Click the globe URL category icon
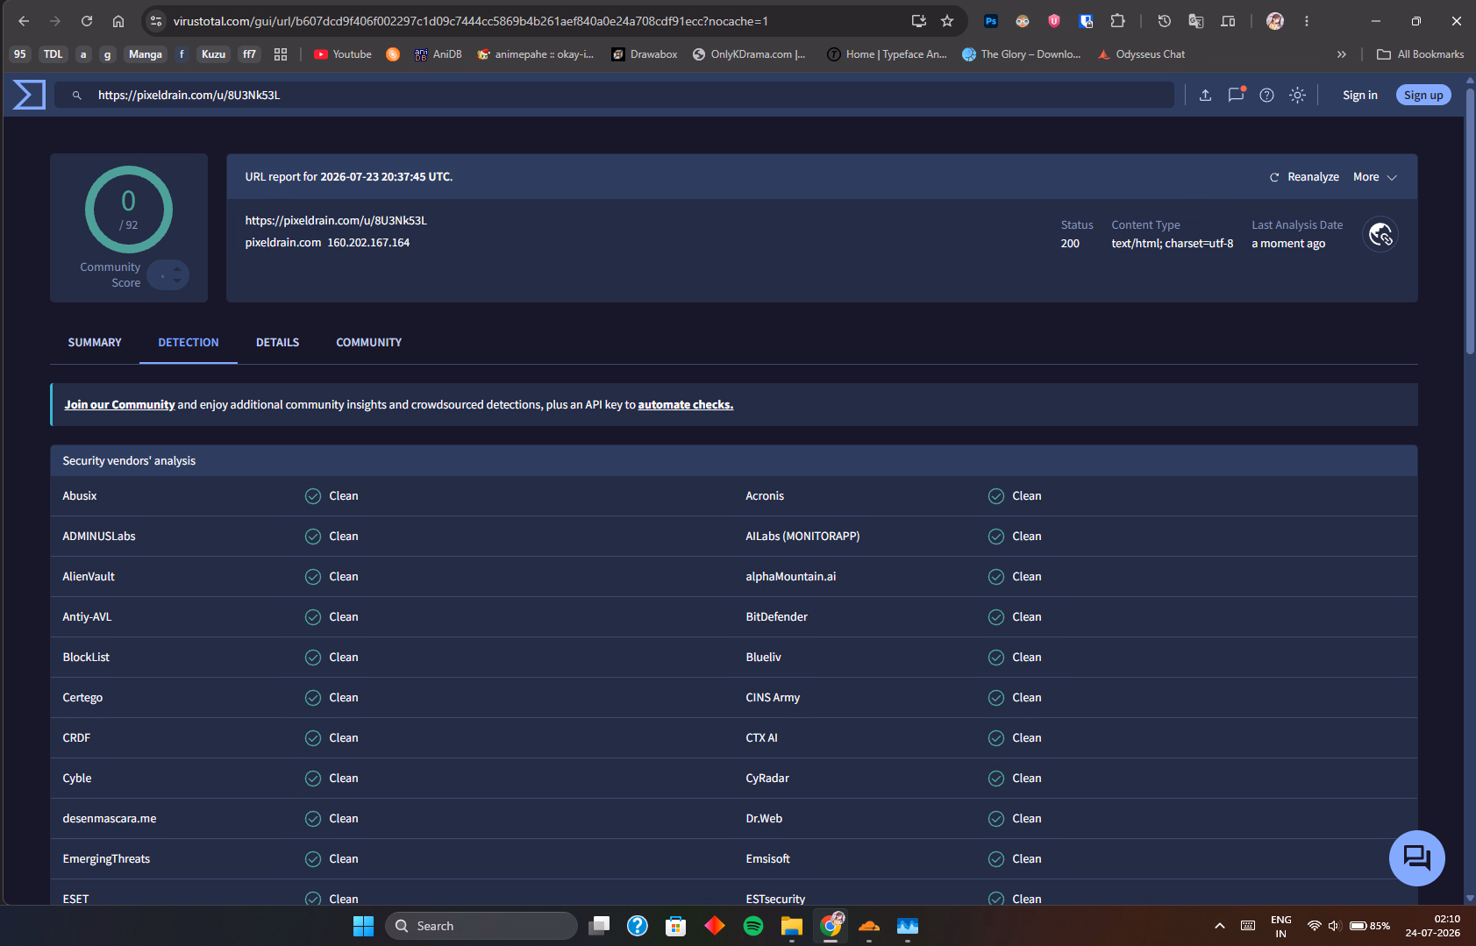 pyautogui.click(x=1380, y=234)
